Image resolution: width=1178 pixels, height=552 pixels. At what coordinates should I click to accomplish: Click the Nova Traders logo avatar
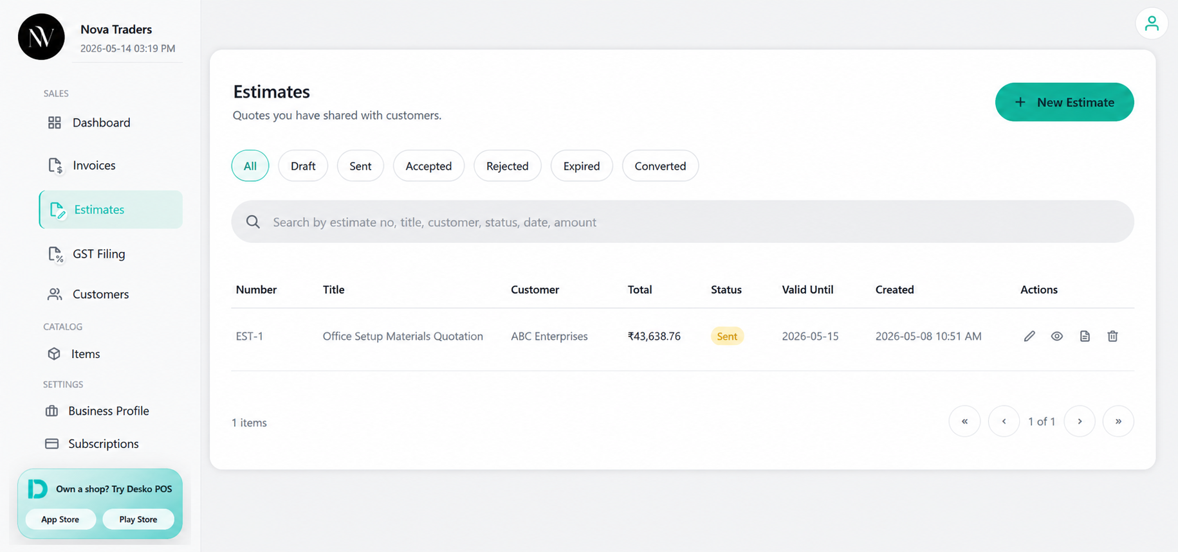point(41,37)
